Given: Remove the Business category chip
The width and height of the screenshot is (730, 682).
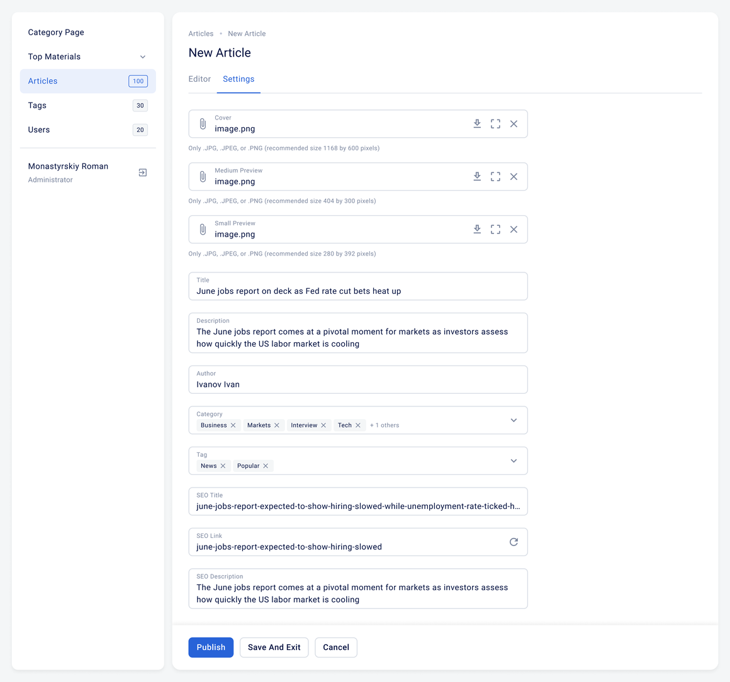Looking at the screenshot, I should 233,425.
